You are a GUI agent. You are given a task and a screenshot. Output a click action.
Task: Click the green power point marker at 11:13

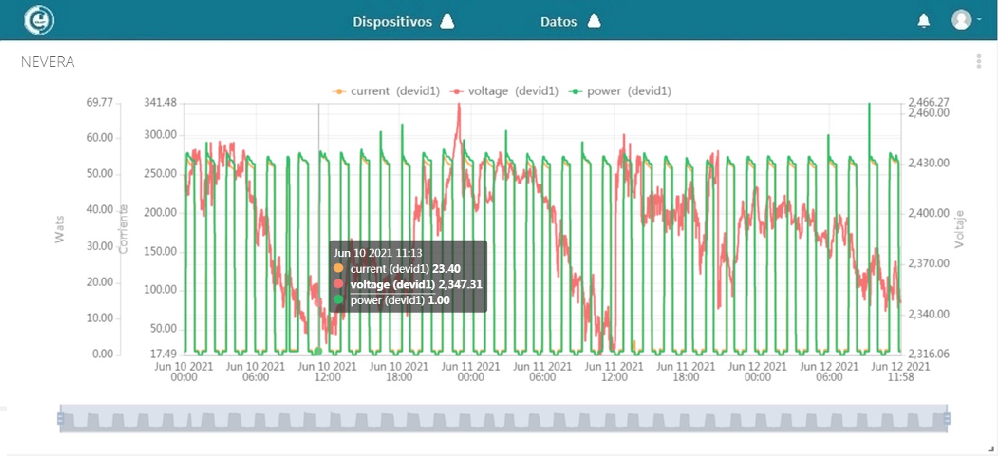[x=318, y=352]
